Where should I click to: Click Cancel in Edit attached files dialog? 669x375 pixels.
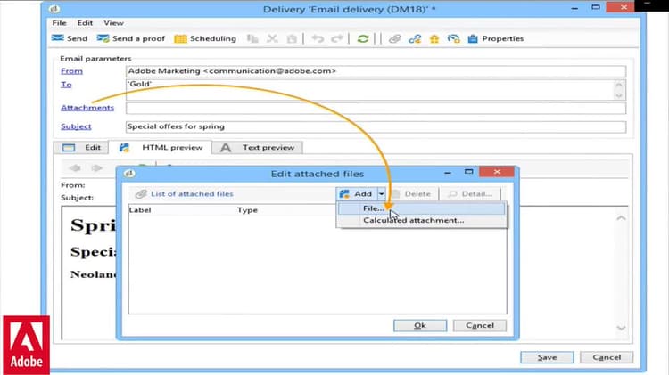coord(480,326)
